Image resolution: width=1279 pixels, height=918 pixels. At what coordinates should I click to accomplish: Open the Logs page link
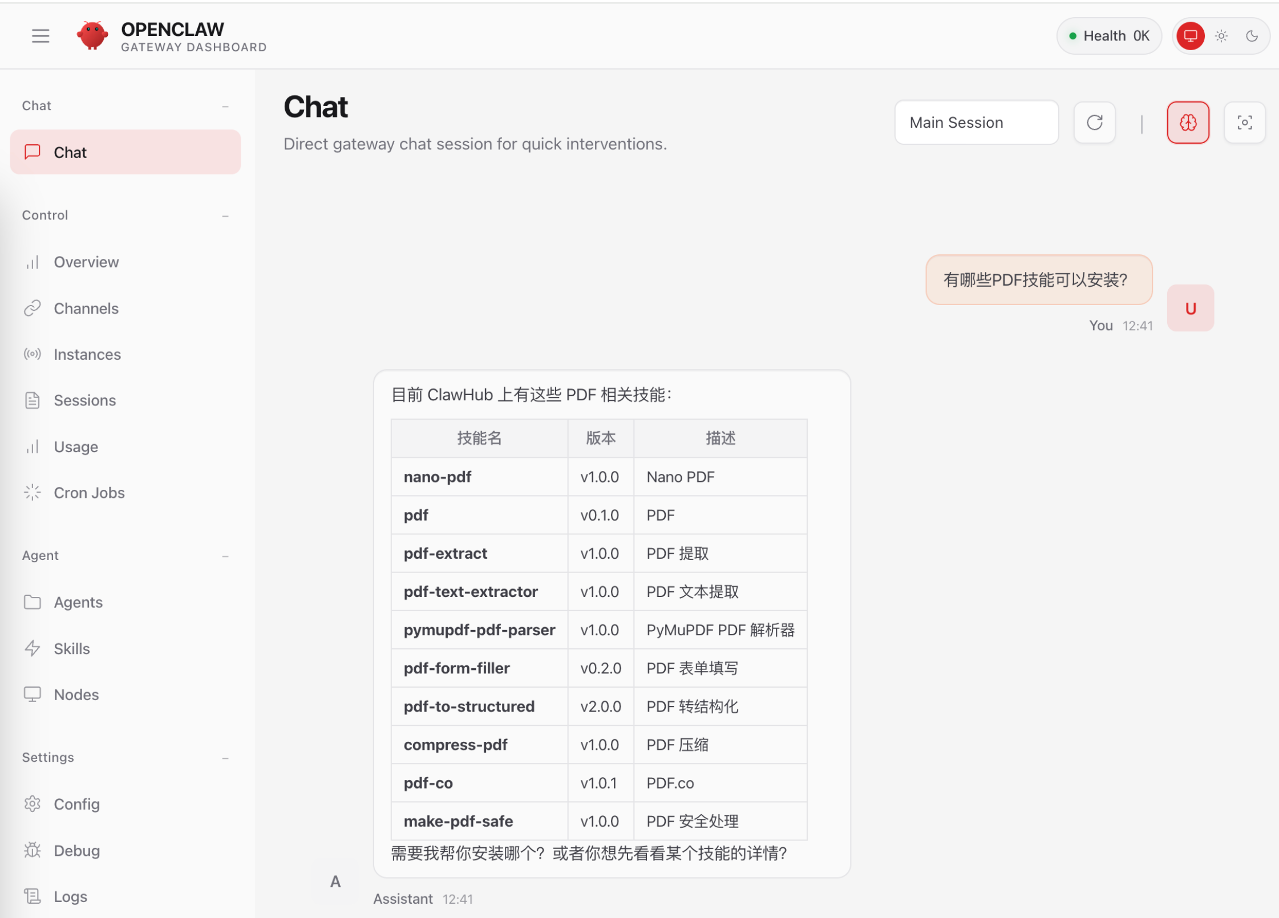pyautogui.click(x=70, y=896)
